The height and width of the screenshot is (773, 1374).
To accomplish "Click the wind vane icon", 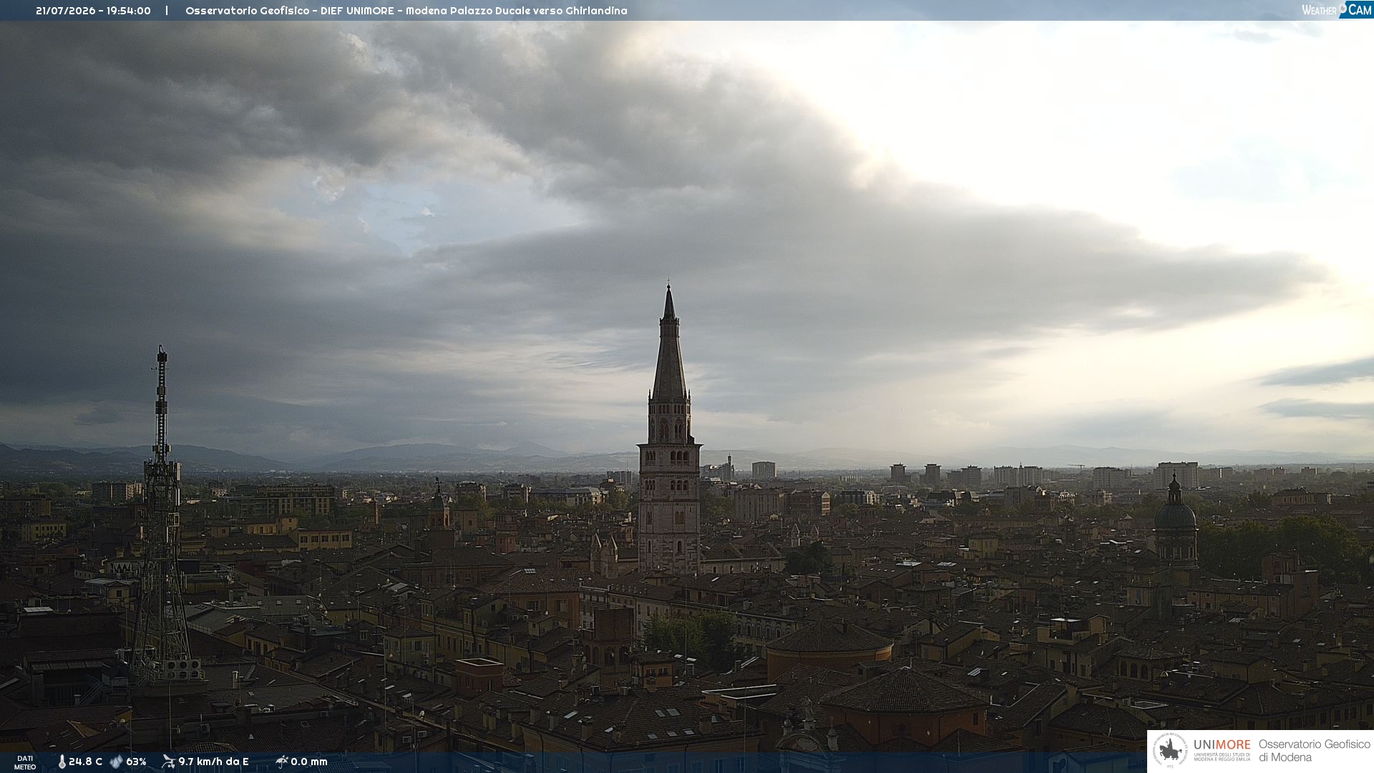I will click(168, 762).
